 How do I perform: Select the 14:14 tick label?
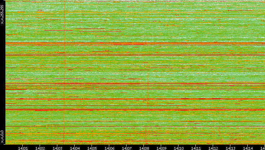[248, 148]
